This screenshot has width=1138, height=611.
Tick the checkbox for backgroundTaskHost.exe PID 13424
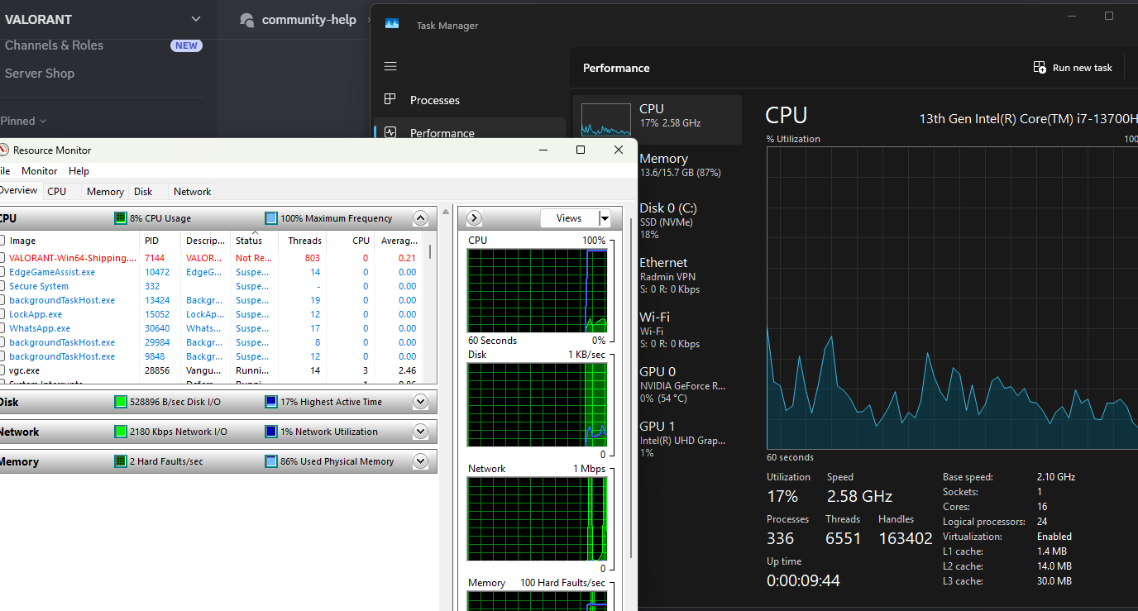click(2, 300)
